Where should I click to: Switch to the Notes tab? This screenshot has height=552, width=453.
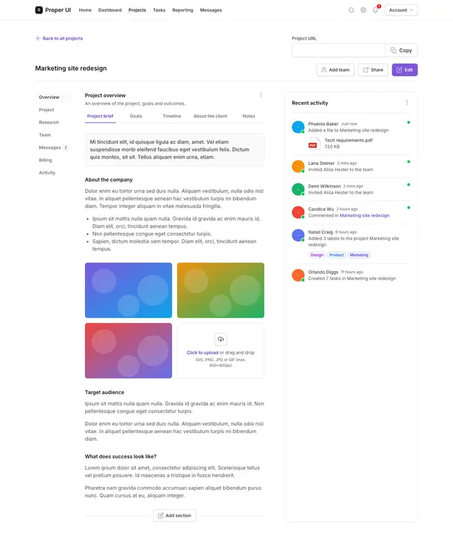pos(248,116)
